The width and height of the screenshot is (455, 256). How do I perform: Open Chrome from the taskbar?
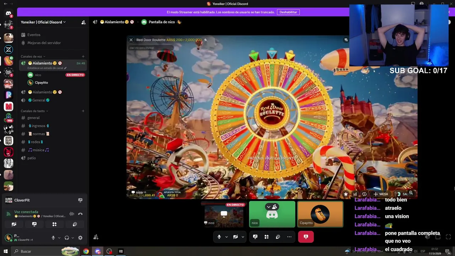pos(86,251)
